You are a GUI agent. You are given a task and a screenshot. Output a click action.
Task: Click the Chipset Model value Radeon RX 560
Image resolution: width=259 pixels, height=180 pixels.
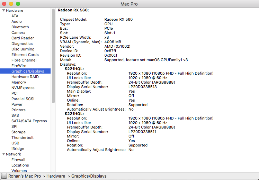click(x=118, y=19)
